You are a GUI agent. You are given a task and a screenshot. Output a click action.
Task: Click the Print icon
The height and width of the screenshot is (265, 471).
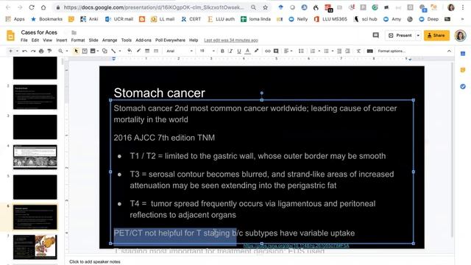[x=41, y=51]
